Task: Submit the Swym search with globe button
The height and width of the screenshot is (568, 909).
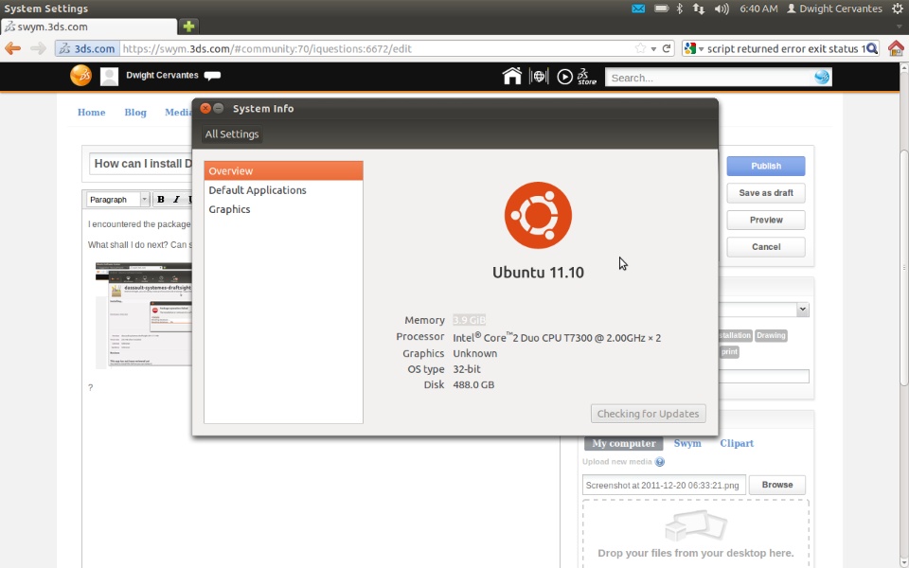Action: (822, 77)
